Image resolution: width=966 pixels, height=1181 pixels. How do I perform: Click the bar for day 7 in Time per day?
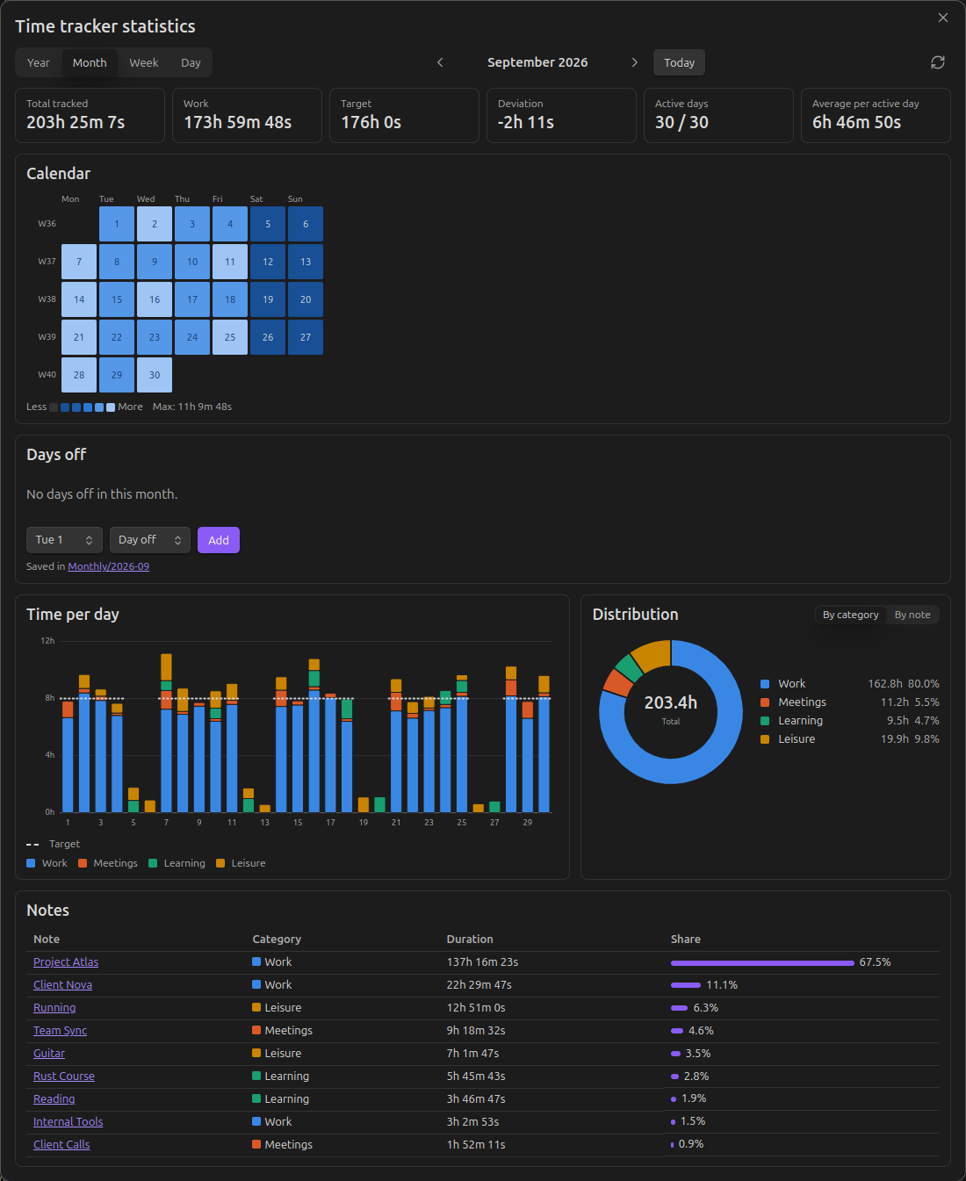[166, 733]
